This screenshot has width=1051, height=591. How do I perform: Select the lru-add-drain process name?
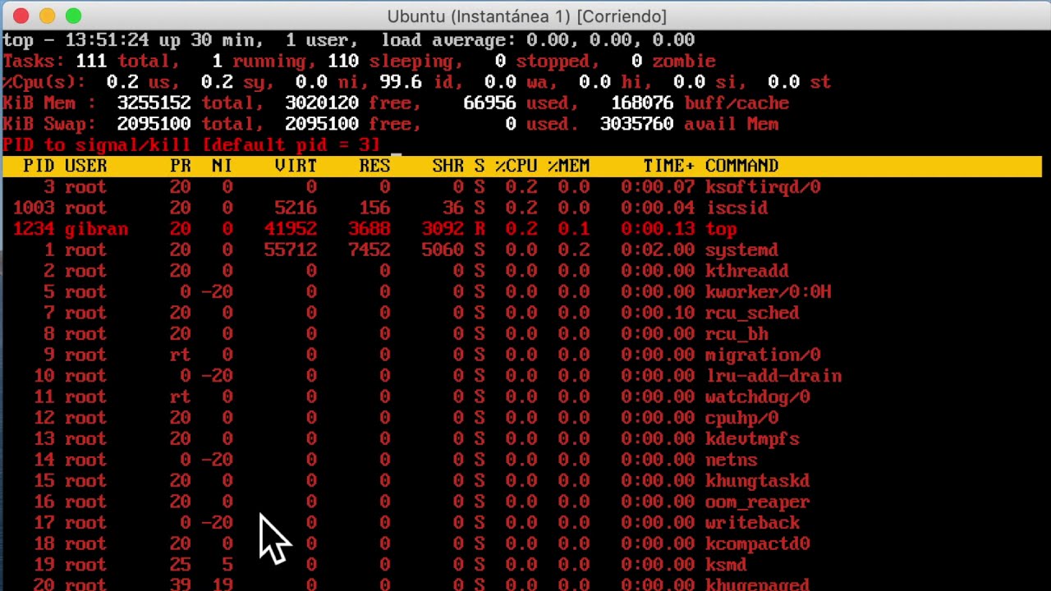[x=773, y=376]
